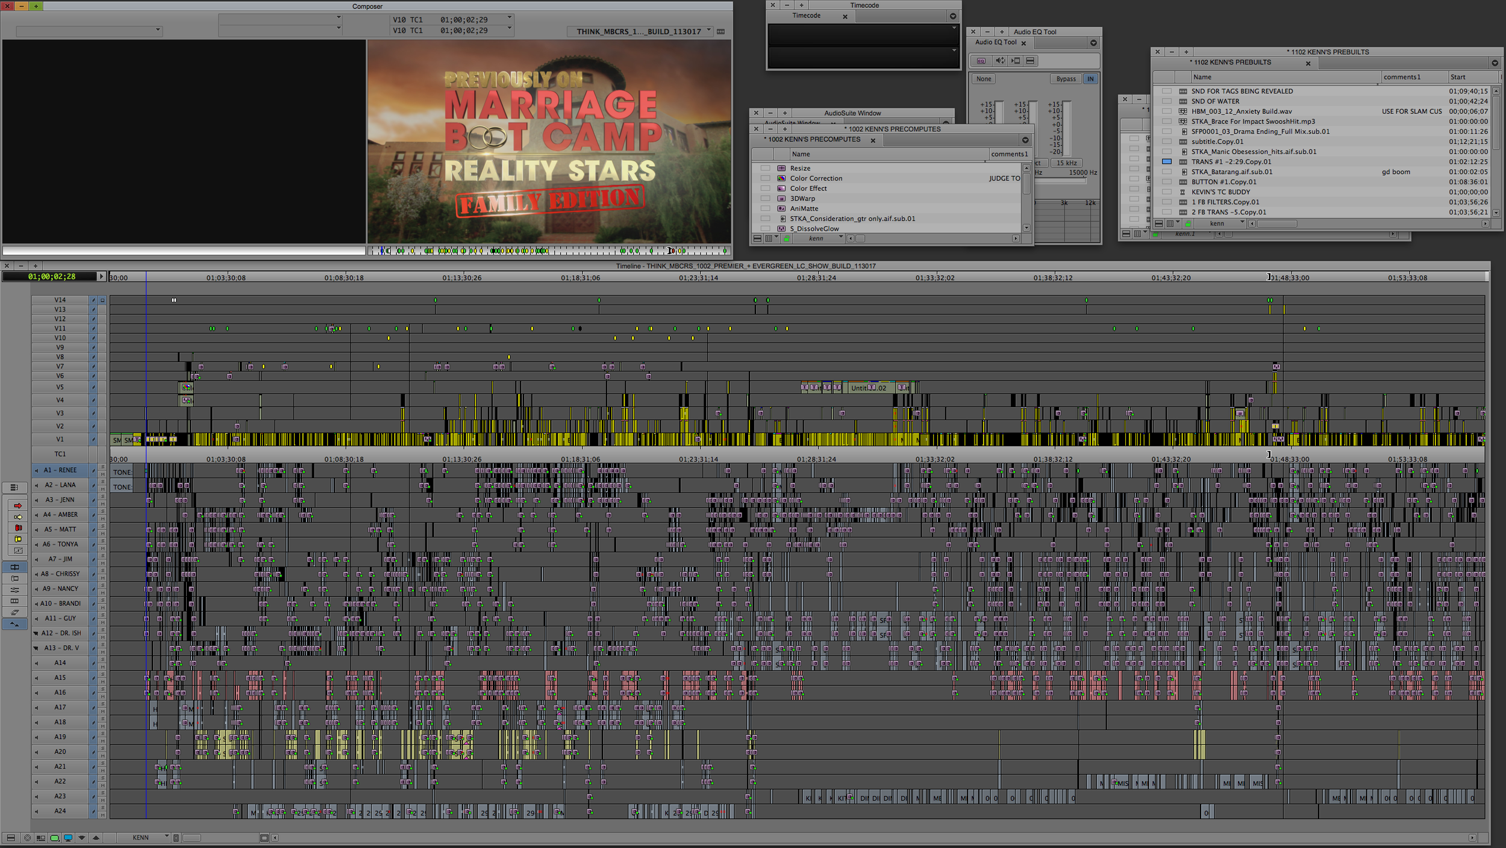
Task: Click the film-frame mode button in timeline palette
Action: point(14,602)
